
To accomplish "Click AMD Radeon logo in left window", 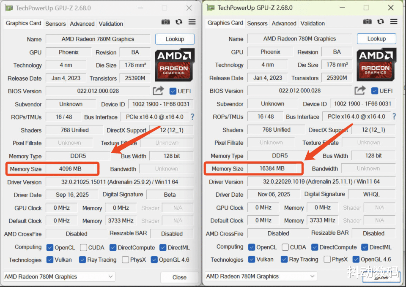I will tap(175, 65).
